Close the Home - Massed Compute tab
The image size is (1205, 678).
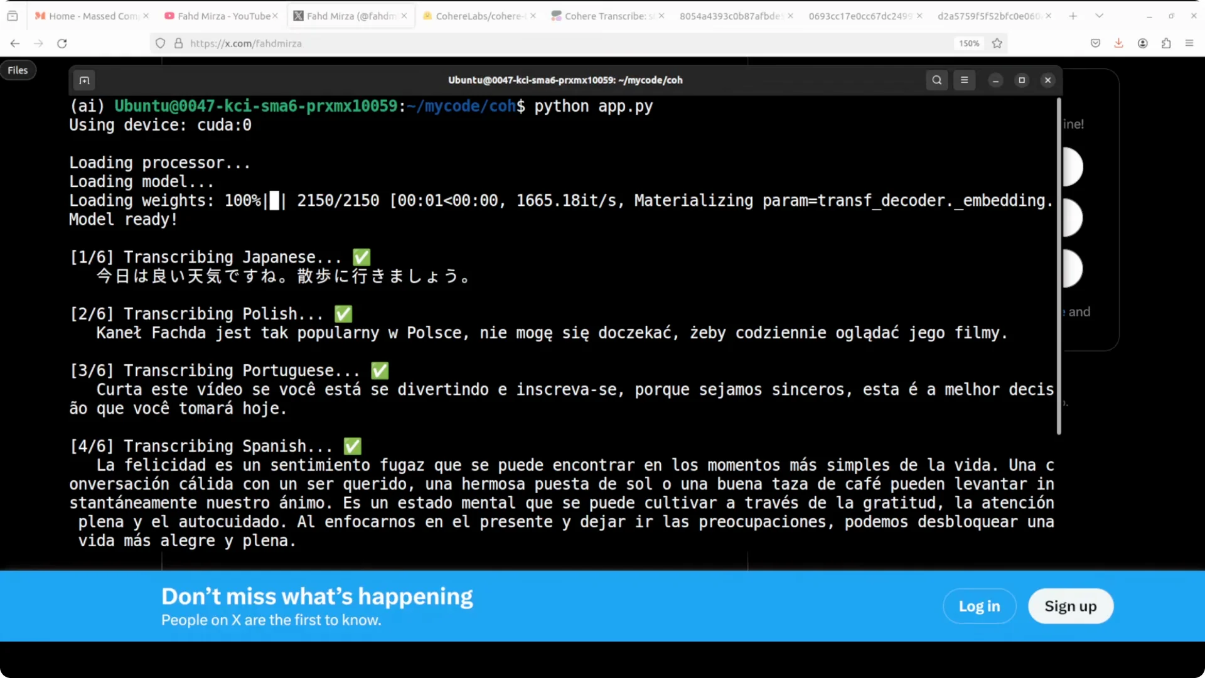146,16
